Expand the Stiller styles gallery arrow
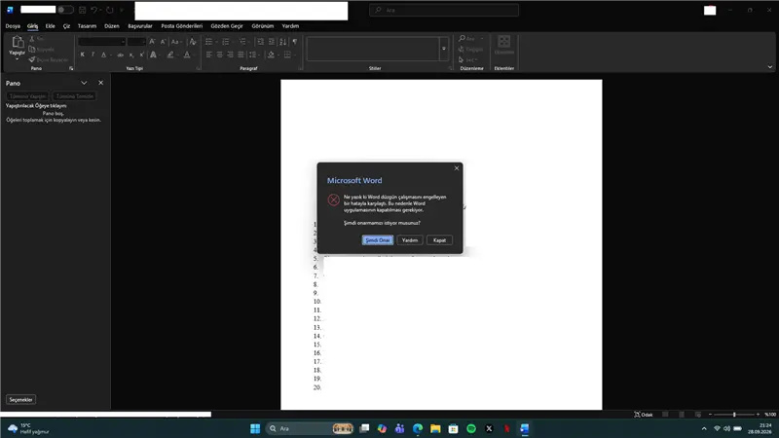The height and width of the screenshot is (438, 779). click(x=444, y=49)
